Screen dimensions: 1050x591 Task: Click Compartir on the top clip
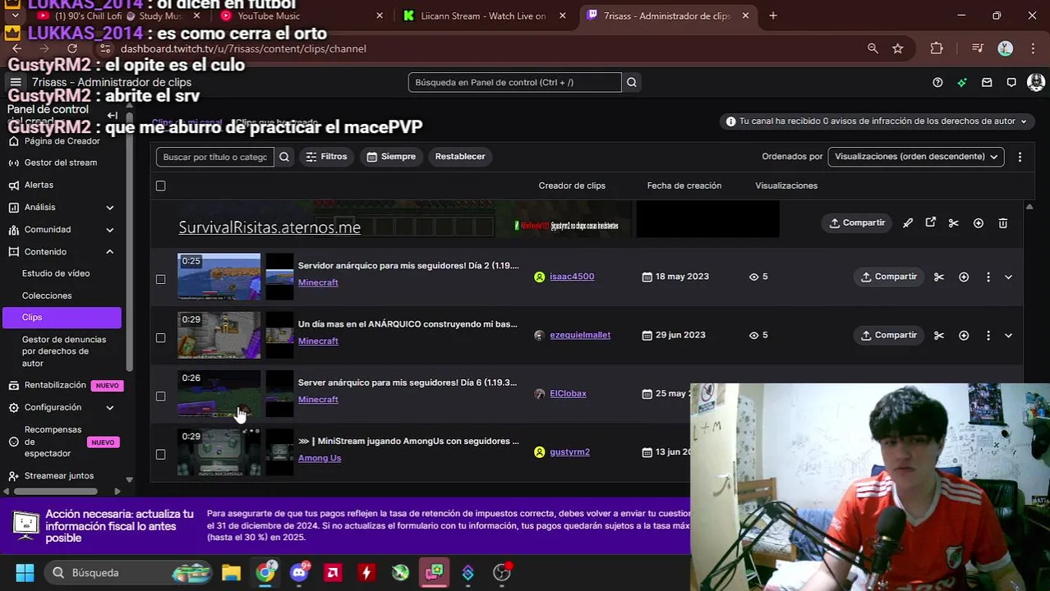point(857,223)
